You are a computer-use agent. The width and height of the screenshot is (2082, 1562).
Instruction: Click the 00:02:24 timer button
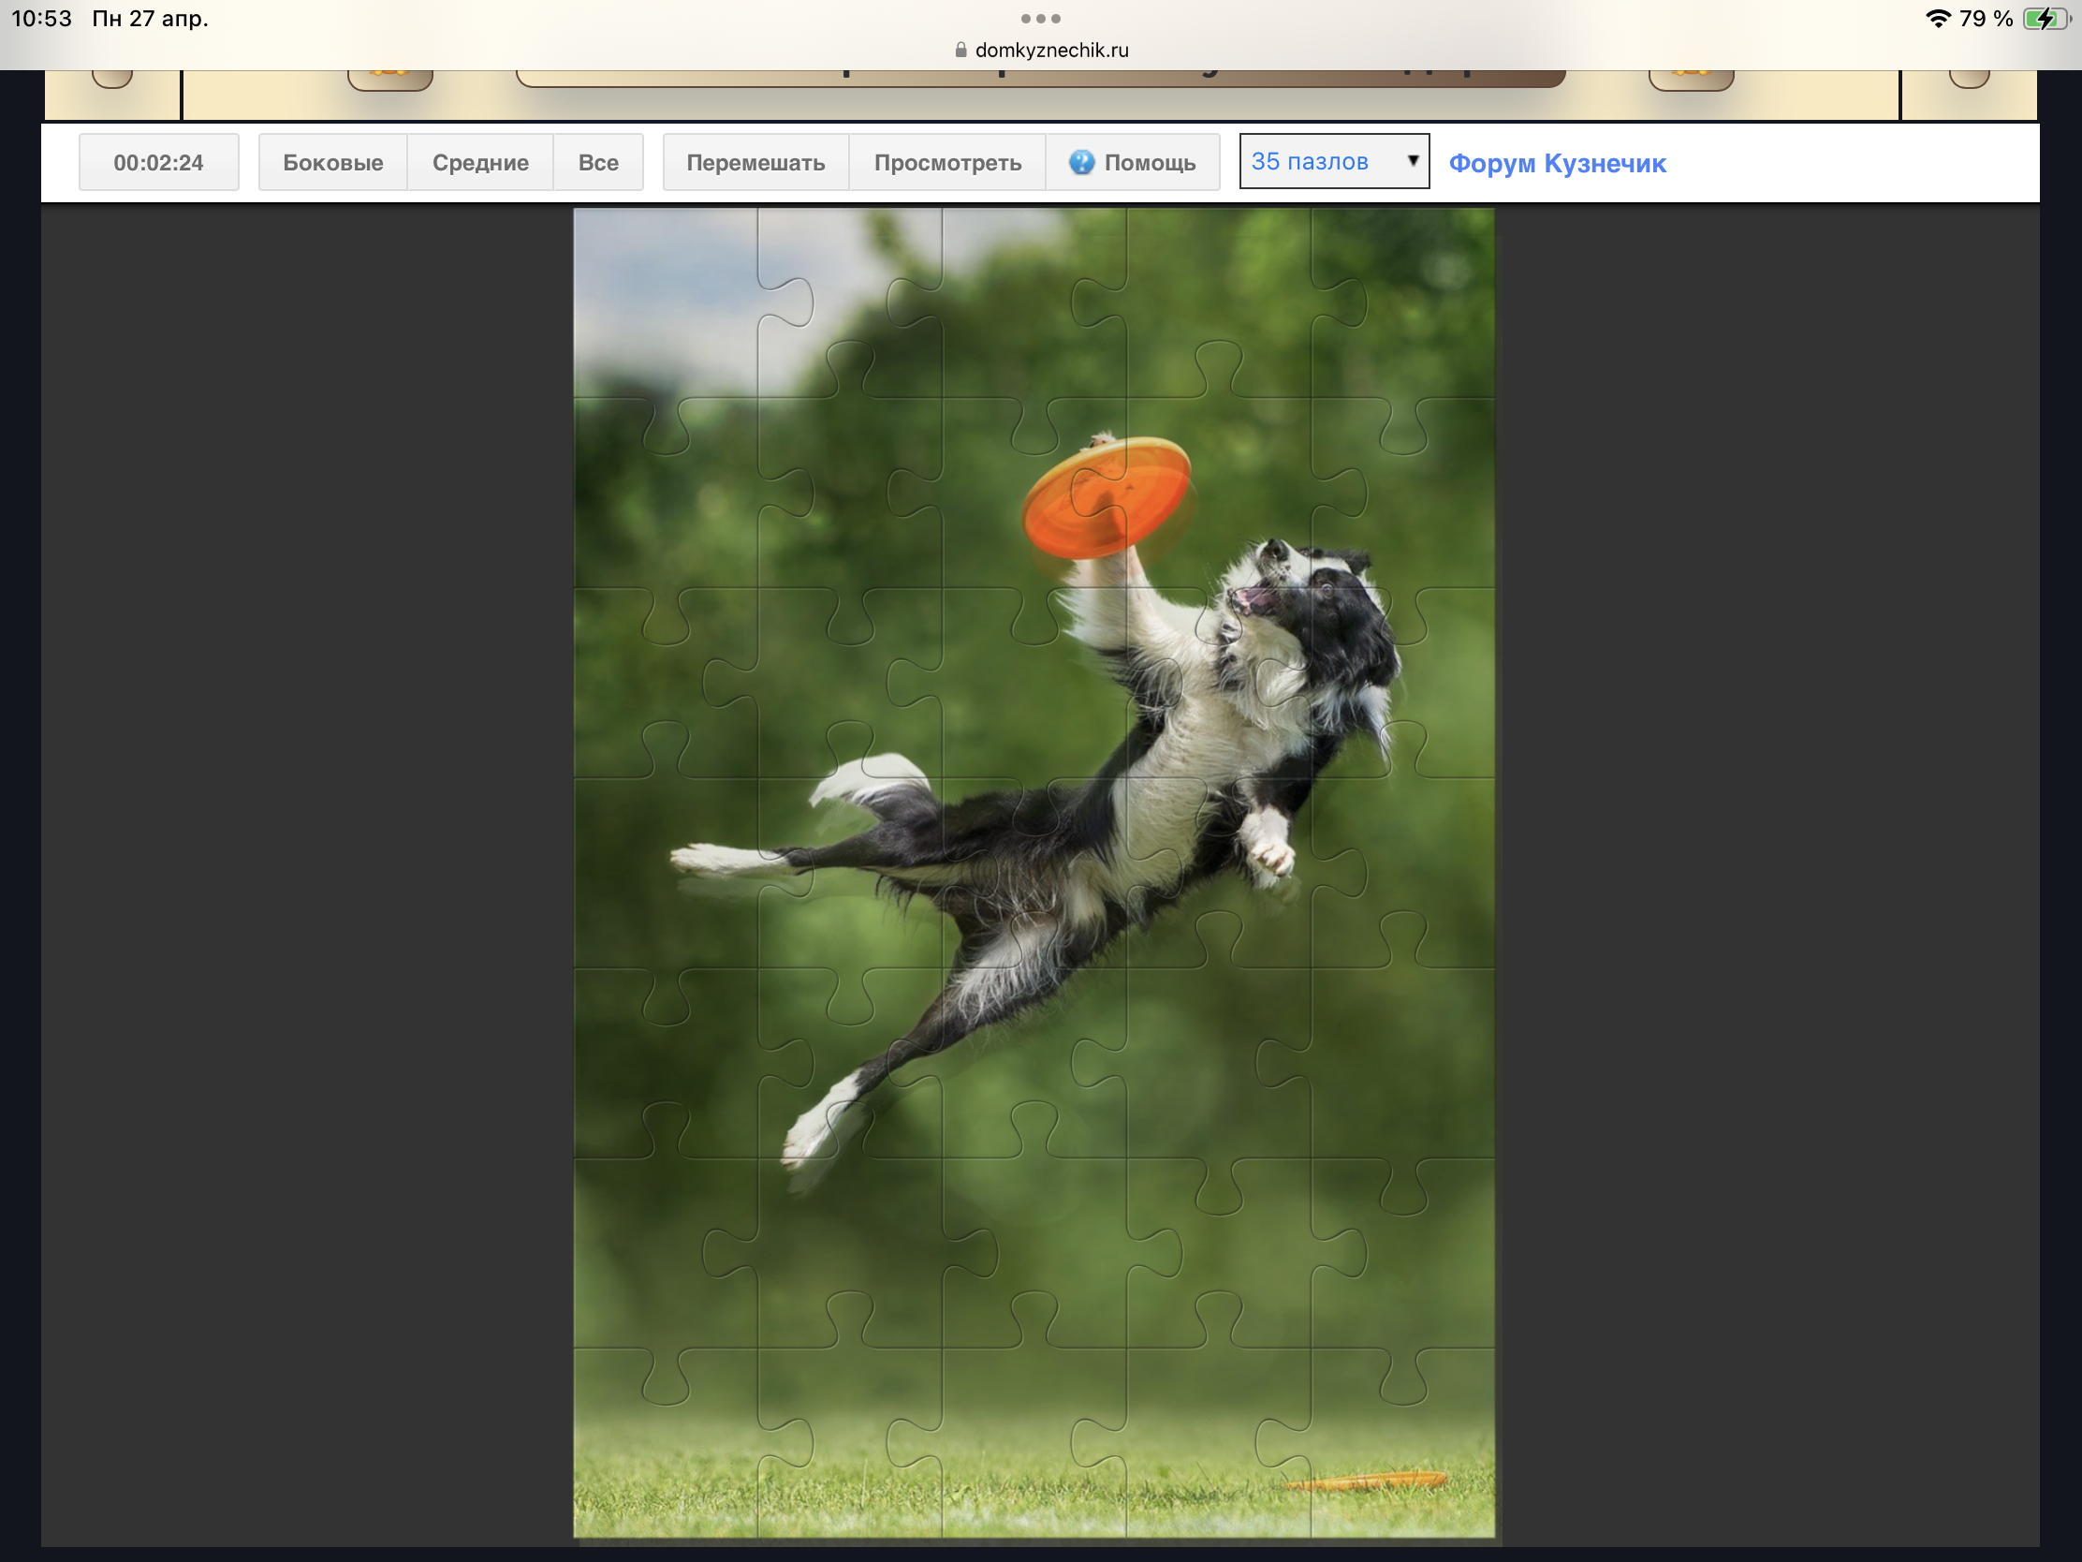click(158, 163)
